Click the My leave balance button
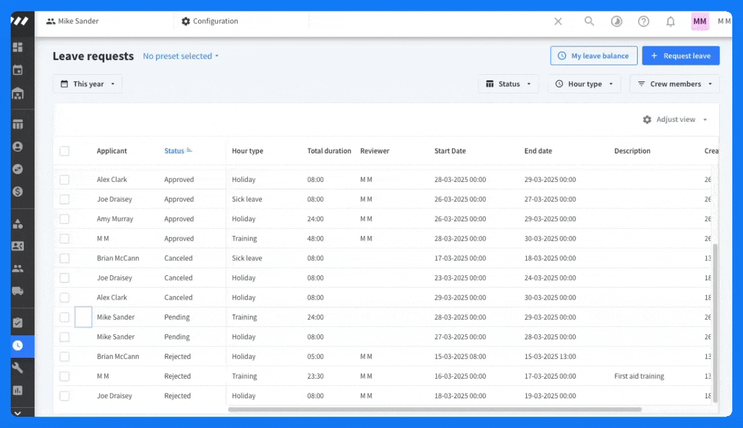Image resolution: width=743 pixels, height=428 pixels. tap(594, 56)
